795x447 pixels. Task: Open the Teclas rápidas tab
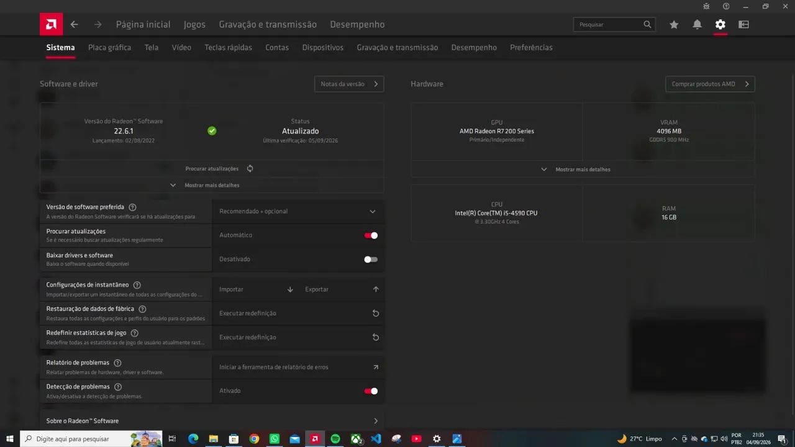[228, 47]
